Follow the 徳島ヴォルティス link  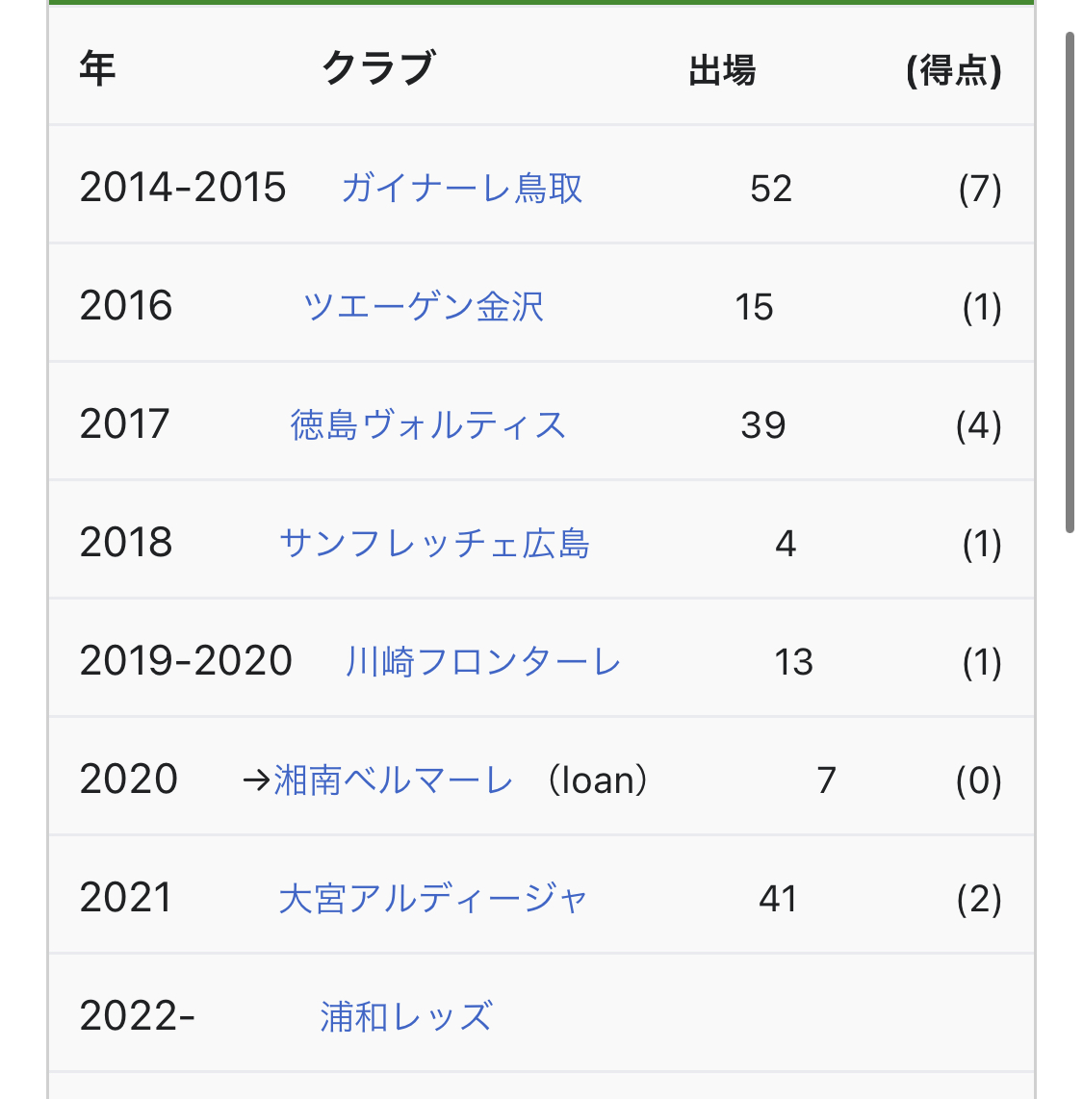point(427,425)
